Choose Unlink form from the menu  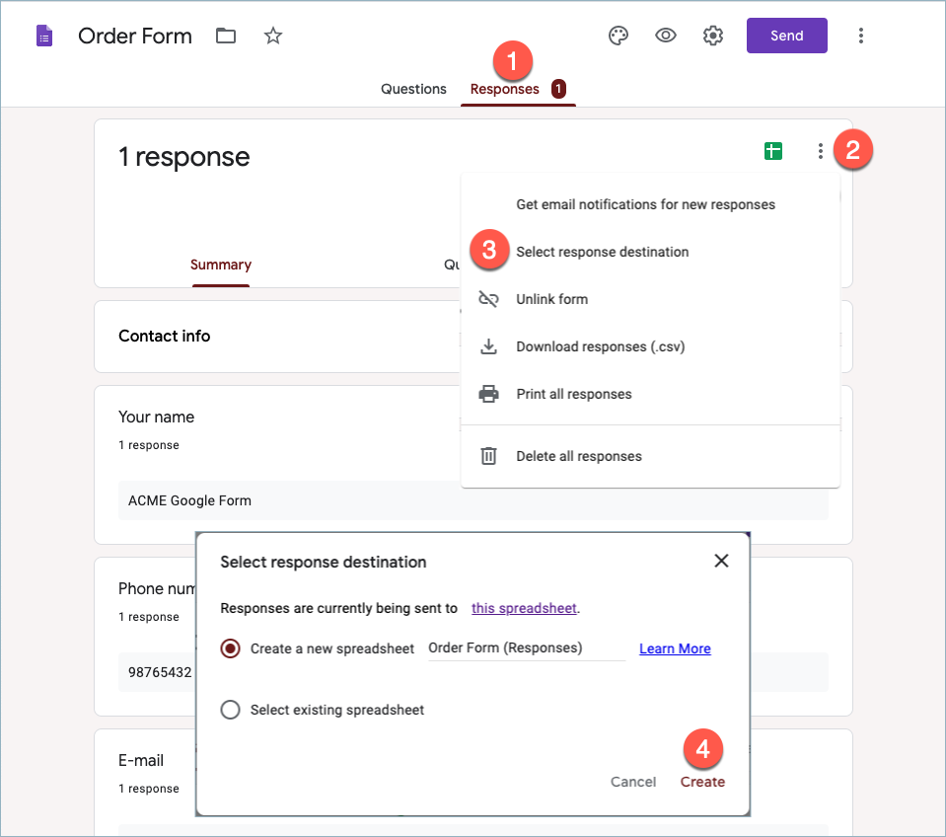pyautogui.click(x=650, y=299)
